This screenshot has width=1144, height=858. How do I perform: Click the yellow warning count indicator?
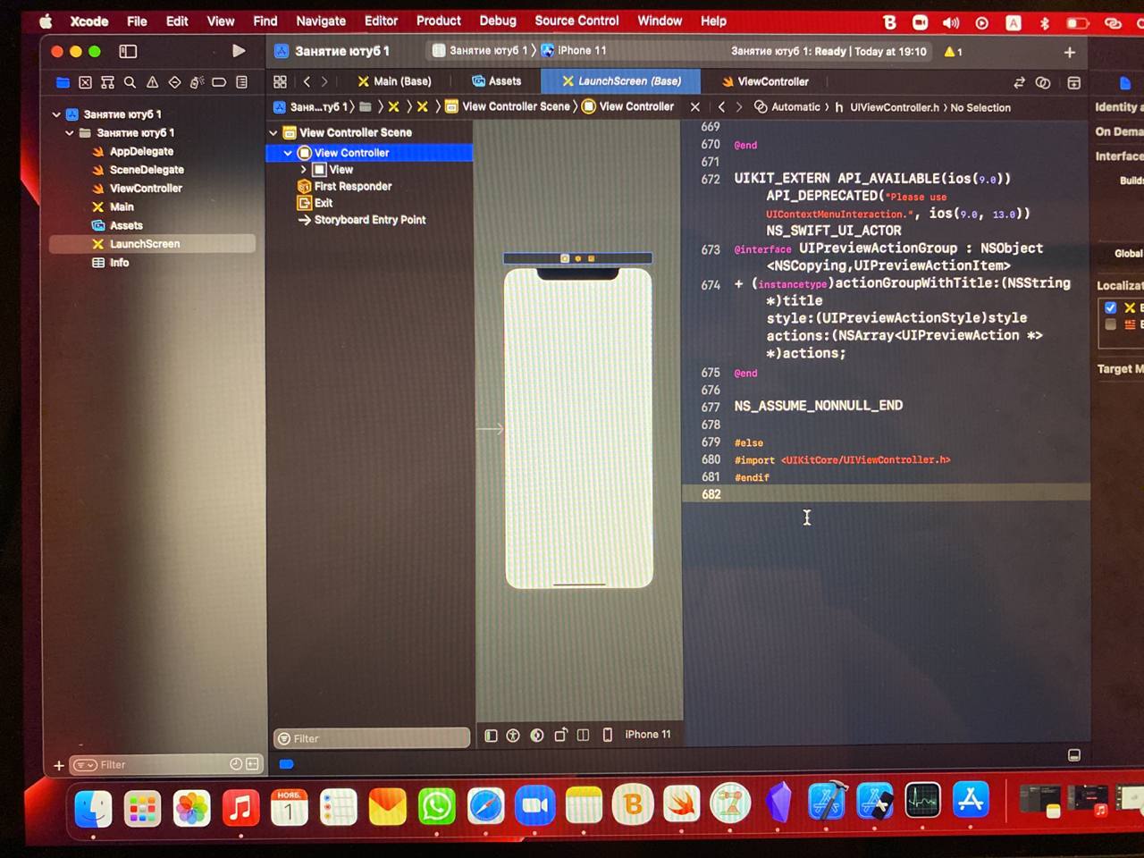pyautogui.click(x=953, y=52)
